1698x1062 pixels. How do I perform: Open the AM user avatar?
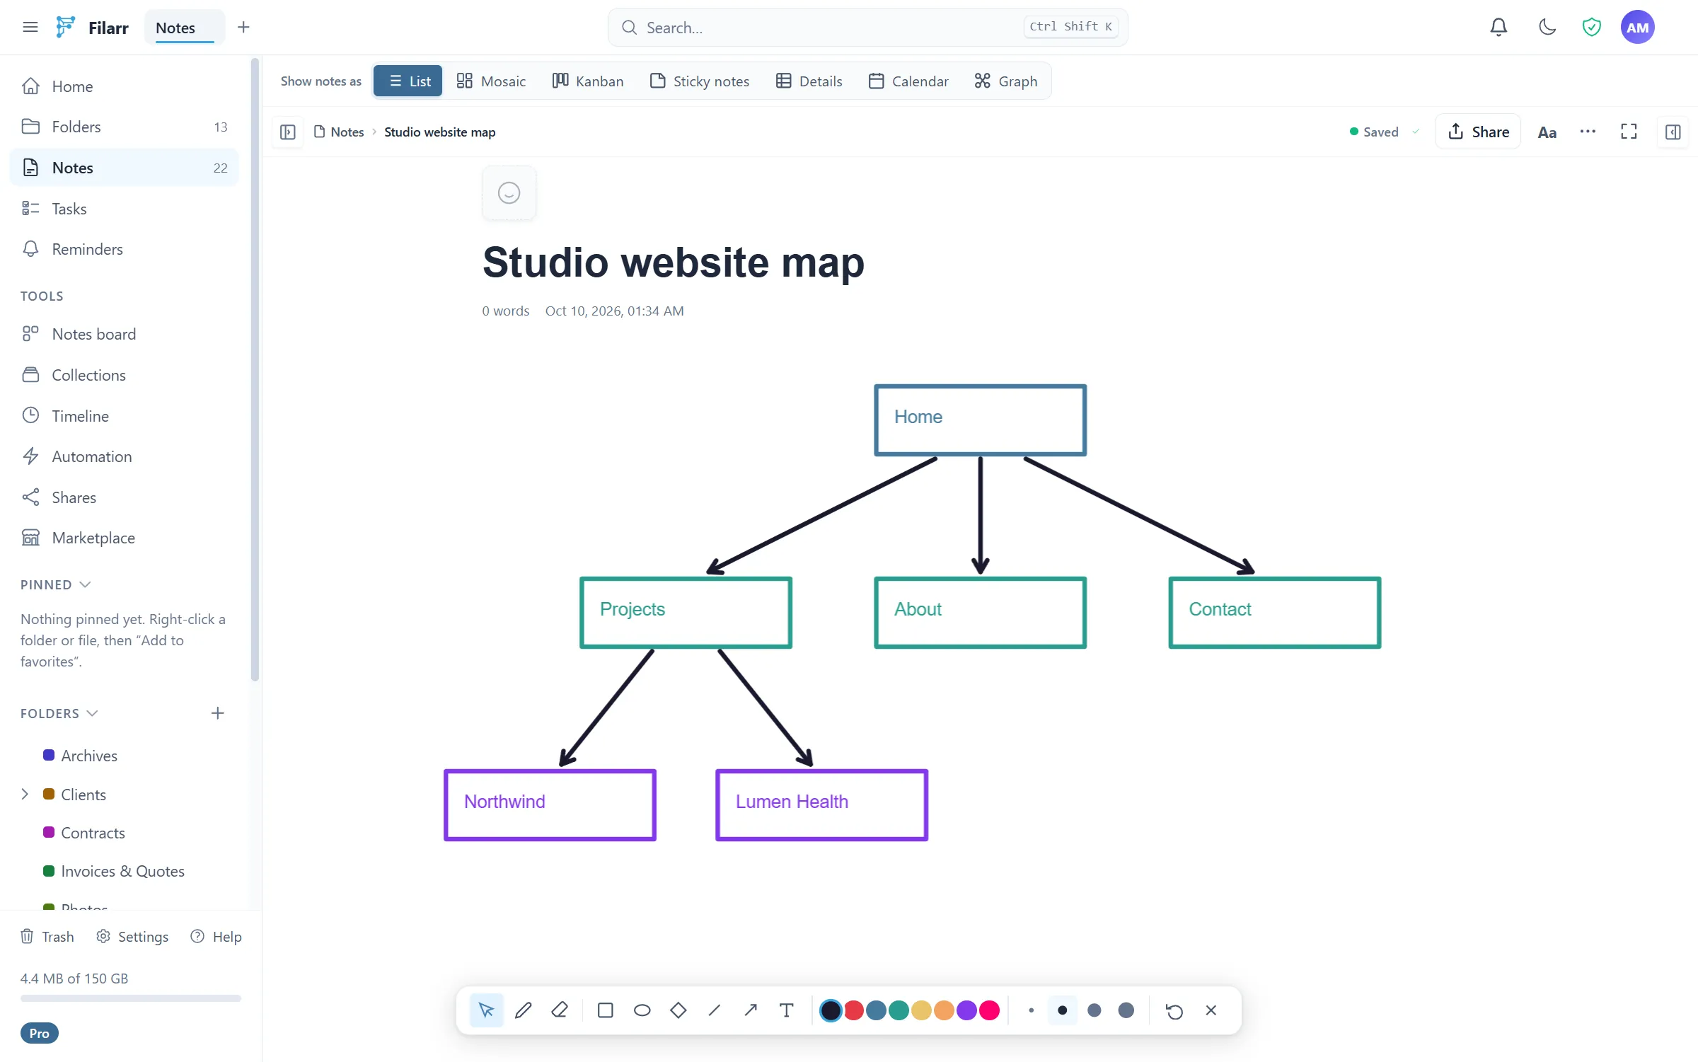1637,27
